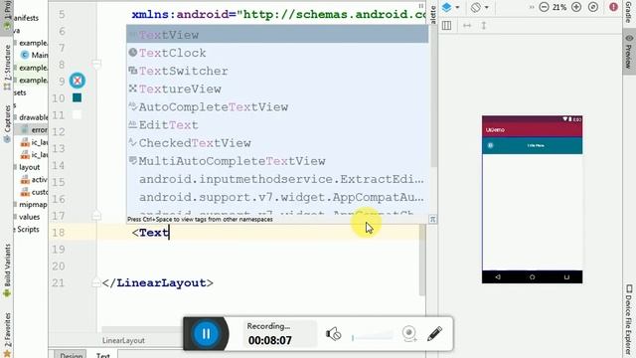Choose TextClock from the autocomplete list
This screenshot has width=636, height=358.
277,53
